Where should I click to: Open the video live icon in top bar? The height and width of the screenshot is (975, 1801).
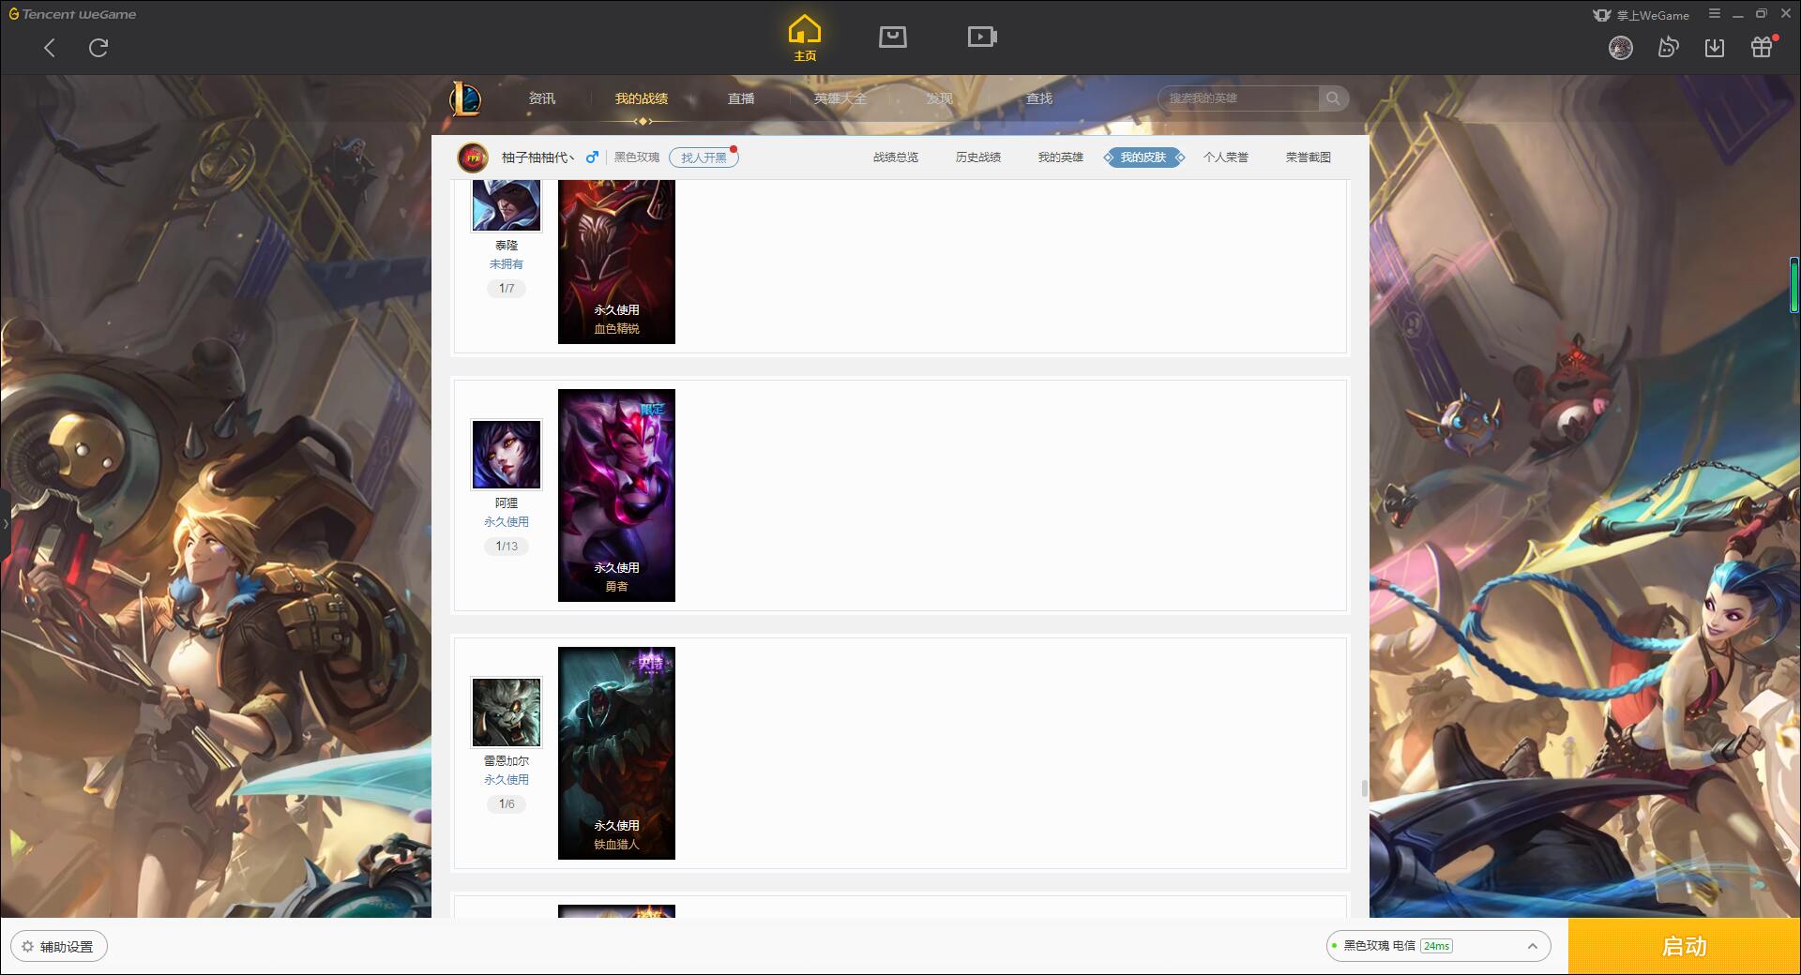pos(982,37)
